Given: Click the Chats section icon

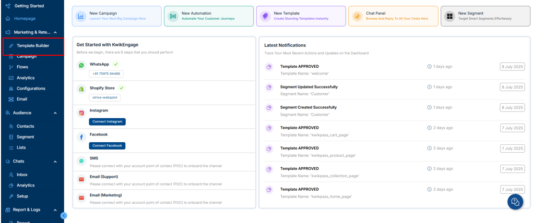Looking at the screenshot, I should [8, 162].
